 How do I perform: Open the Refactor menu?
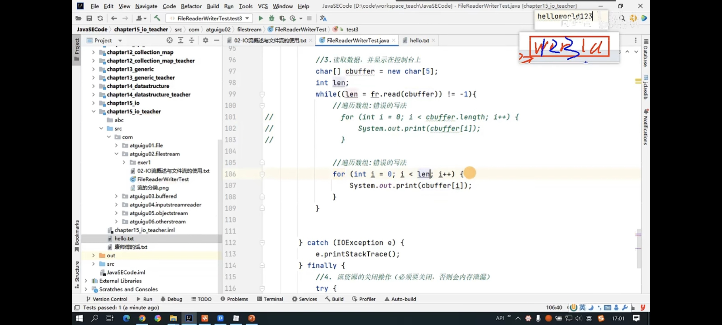tap(191, 6)
